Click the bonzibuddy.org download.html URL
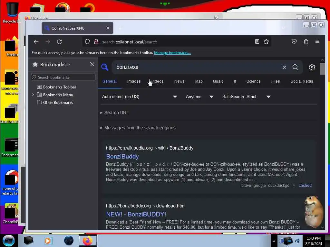 point(146,206)
